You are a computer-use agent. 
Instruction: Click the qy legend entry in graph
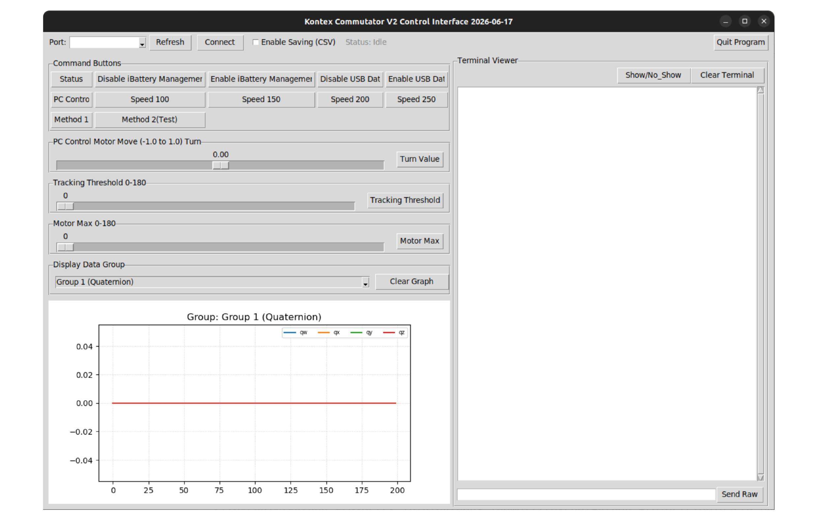(x=361, y=333)
